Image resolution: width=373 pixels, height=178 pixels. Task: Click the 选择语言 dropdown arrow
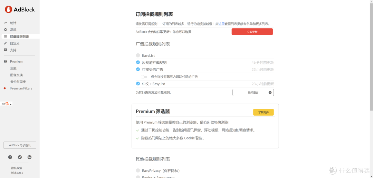270,92
